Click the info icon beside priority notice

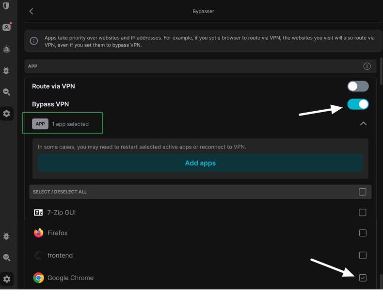pos(34,41)
